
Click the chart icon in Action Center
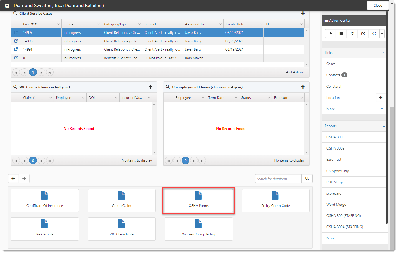point(331,34)
